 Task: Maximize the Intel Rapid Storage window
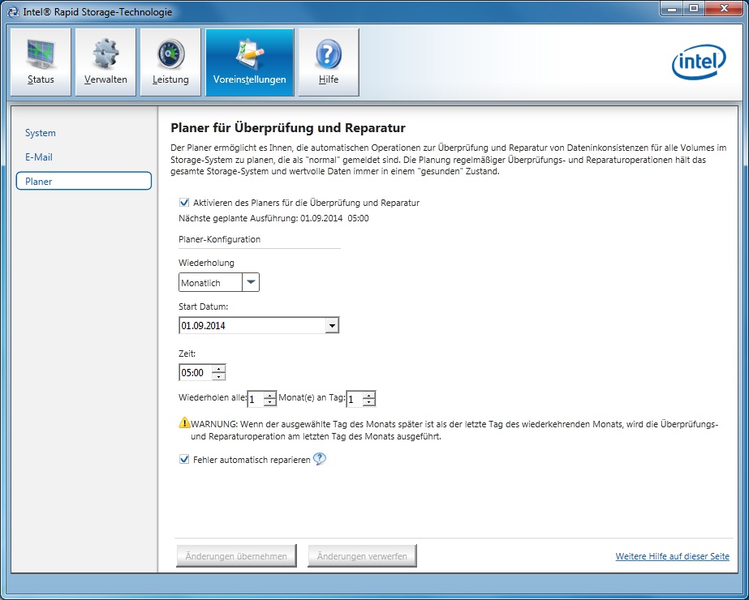(694, 9)
